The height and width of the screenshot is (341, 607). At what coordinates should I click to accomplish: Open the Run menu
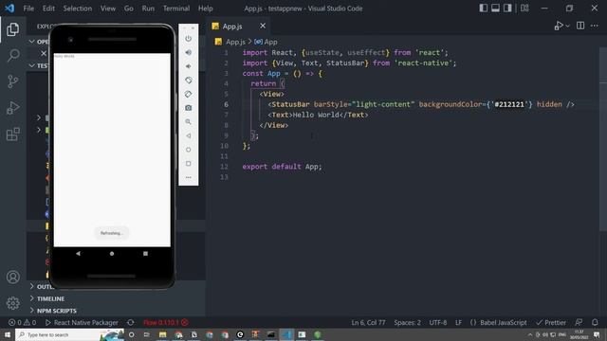pos(148,9)
